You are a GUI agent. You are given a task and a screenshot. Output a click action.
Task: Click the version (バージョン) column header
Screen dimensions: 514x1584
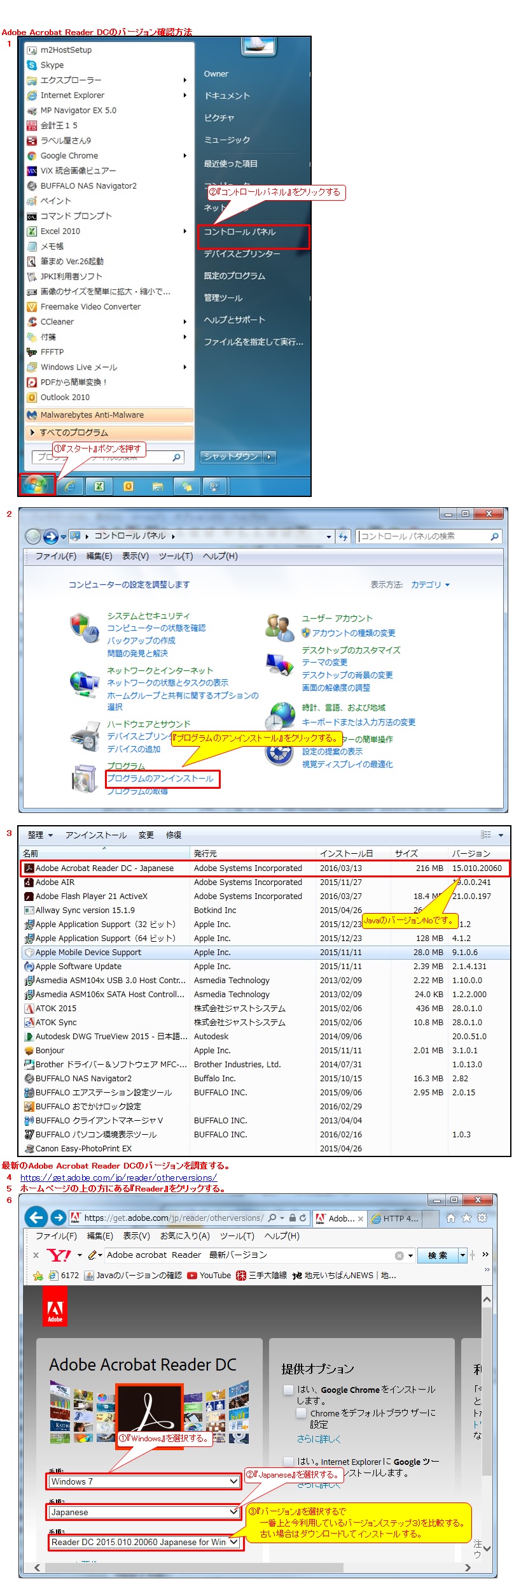point(479,853)
